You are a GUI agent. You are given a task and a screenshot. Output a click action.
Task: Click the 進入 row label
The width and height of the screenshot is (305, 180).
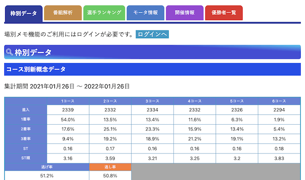coord(26,110)
